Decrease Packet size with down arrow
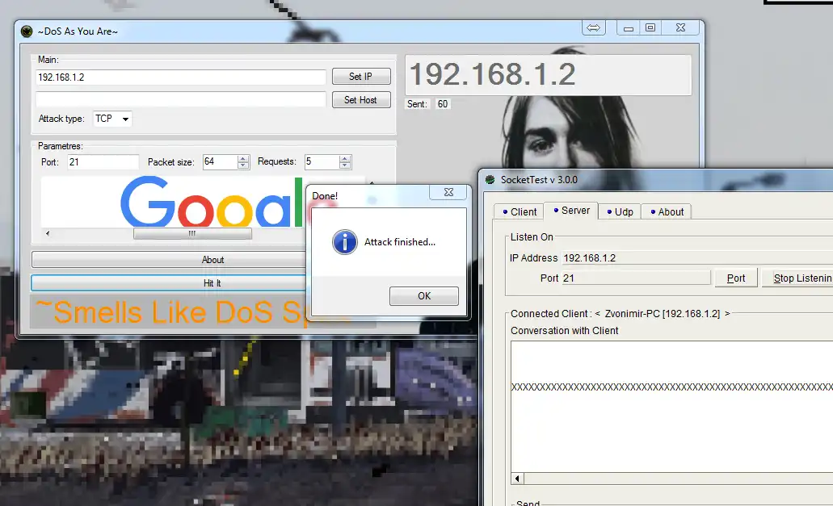 point(242,165)
